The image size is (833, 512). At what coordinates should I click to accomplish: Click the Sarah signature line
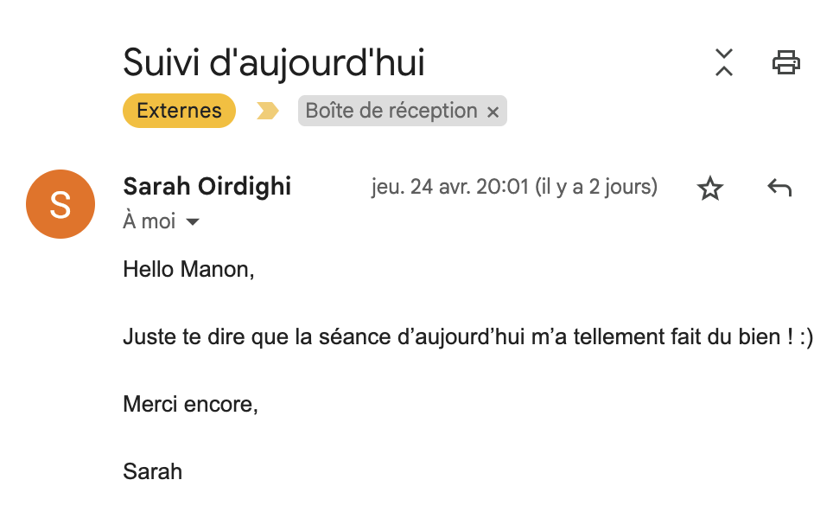tap(152, 471)
